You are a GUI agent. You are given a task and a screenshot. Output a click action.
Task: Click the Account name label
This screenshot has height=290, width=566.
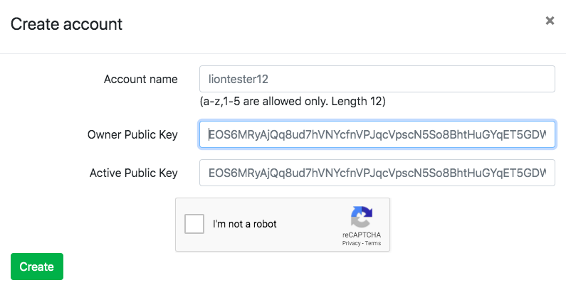(141, 79)
